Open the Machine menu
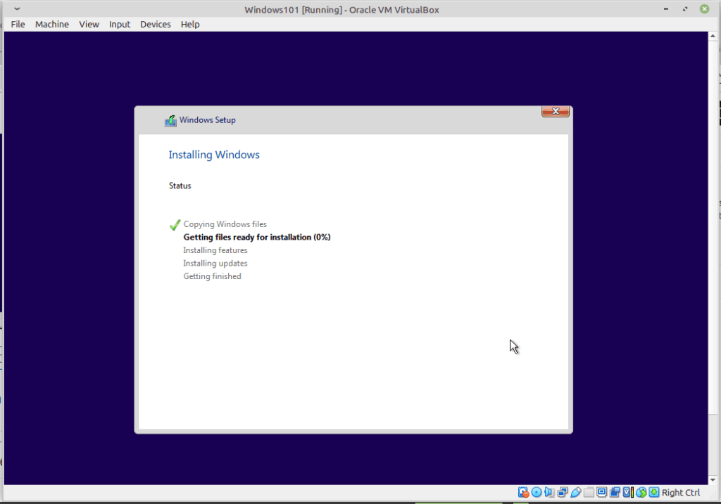The height and width of the screenshot is (504, 721). [x=52, y=25]
